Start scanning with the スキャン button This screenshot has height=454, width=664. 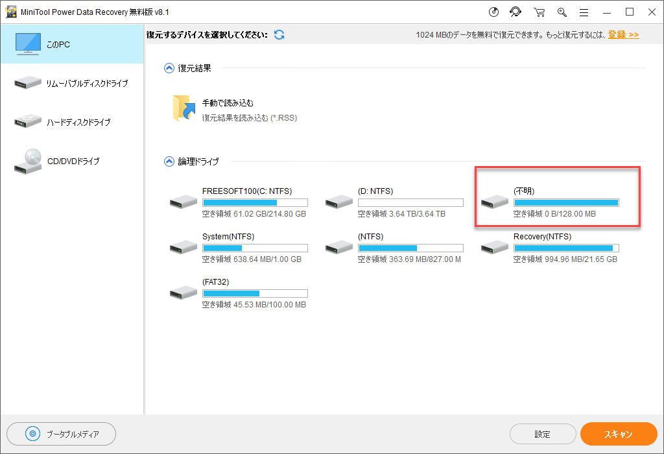click(619, 433)
